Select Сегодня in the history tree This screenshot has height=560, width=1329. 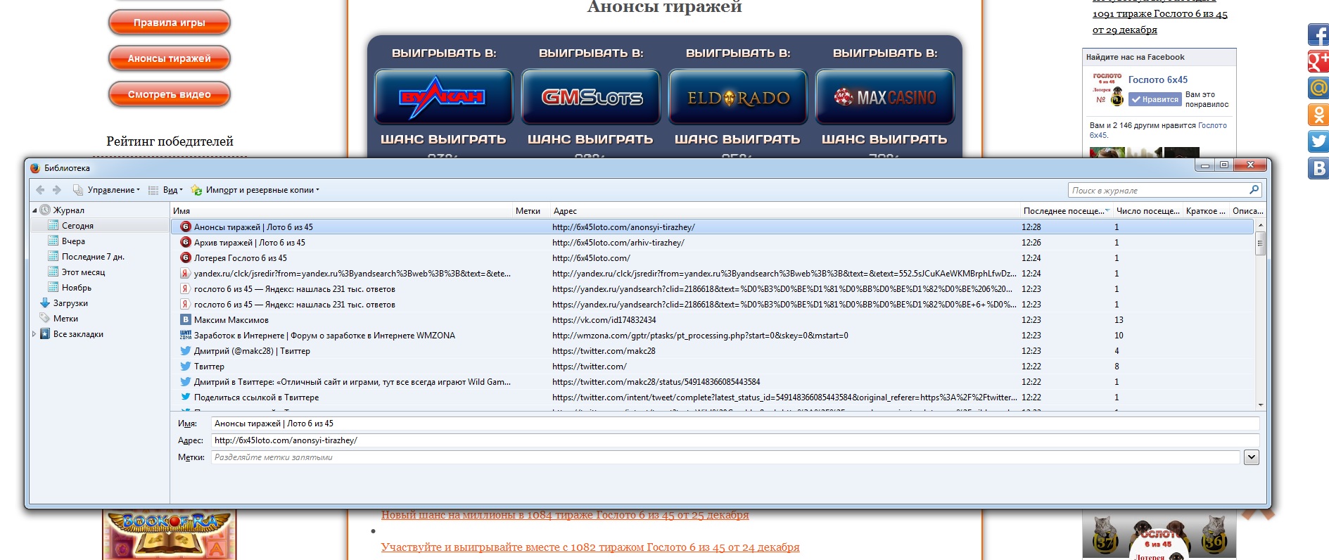[x=77, y=226]
